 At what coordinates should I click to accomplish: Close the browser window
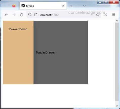coord(114,2)
